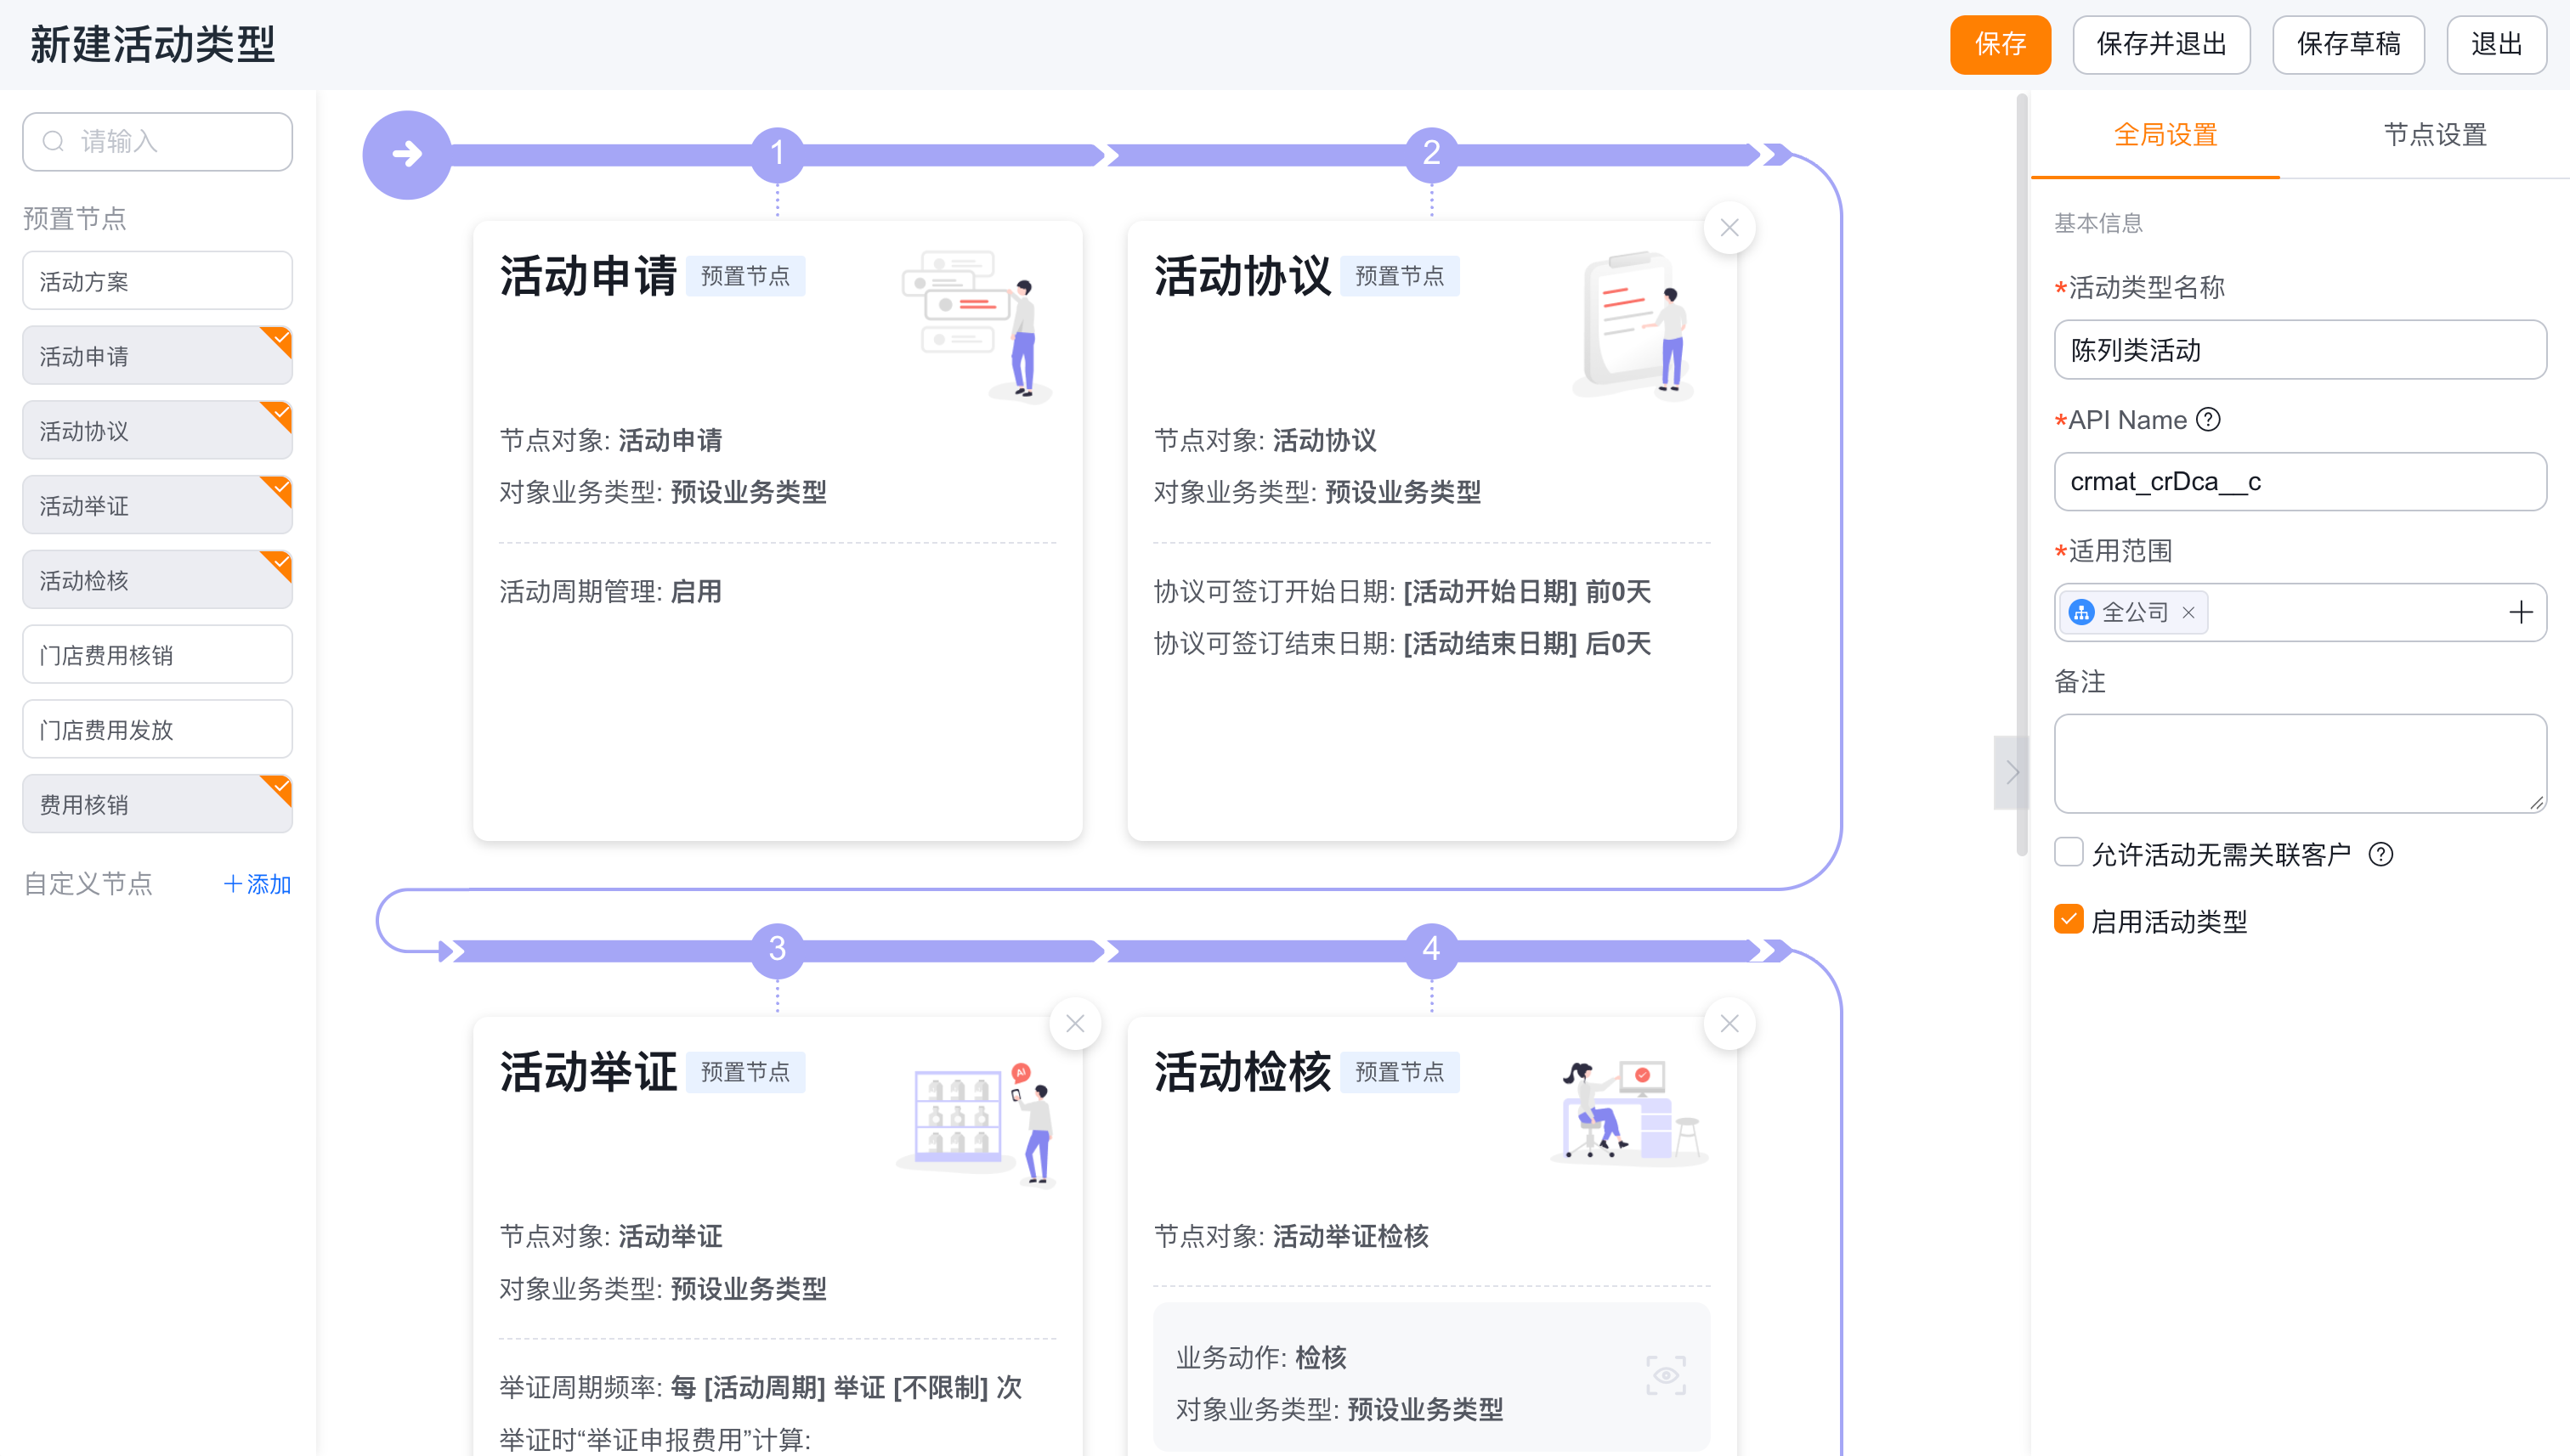Click 退出 button
The width and height of the screenshot is (2570, 1456).
(x=2496, y=44)
